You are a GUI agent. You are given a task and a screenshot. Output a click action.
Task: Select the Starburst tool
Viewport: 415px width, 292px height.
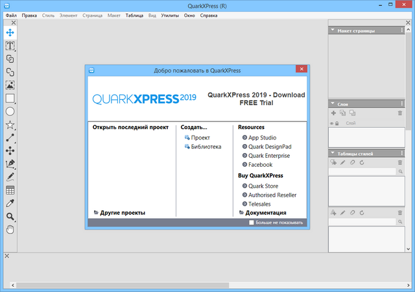(x=10, y=125)
